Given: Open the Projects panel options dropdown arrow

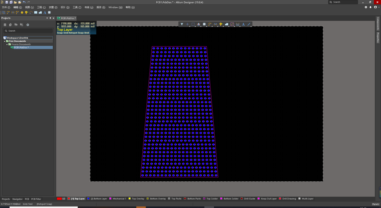Looking at the screenshot, I should (47, 18).
